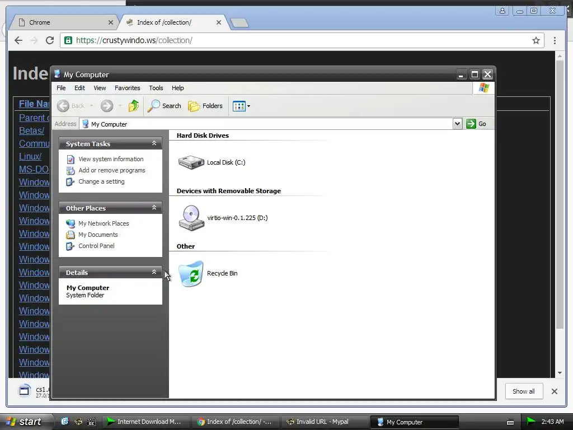Toggle the Folders pane toolbar button
Image resolution: width=573 pixels, height=430 pixels.
tap(205, 106)
